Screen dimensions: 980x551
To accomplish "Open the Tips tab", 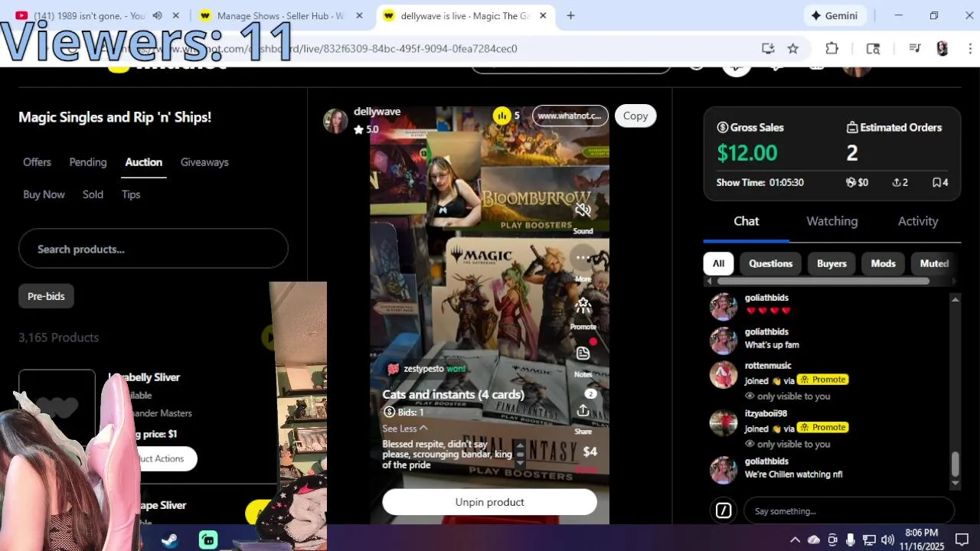I will (x=131, y=194).
